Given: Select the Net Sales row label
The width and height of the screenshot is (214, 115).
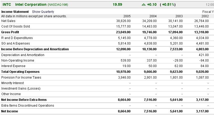Looking at the screenshot, I should coord(8,21).
